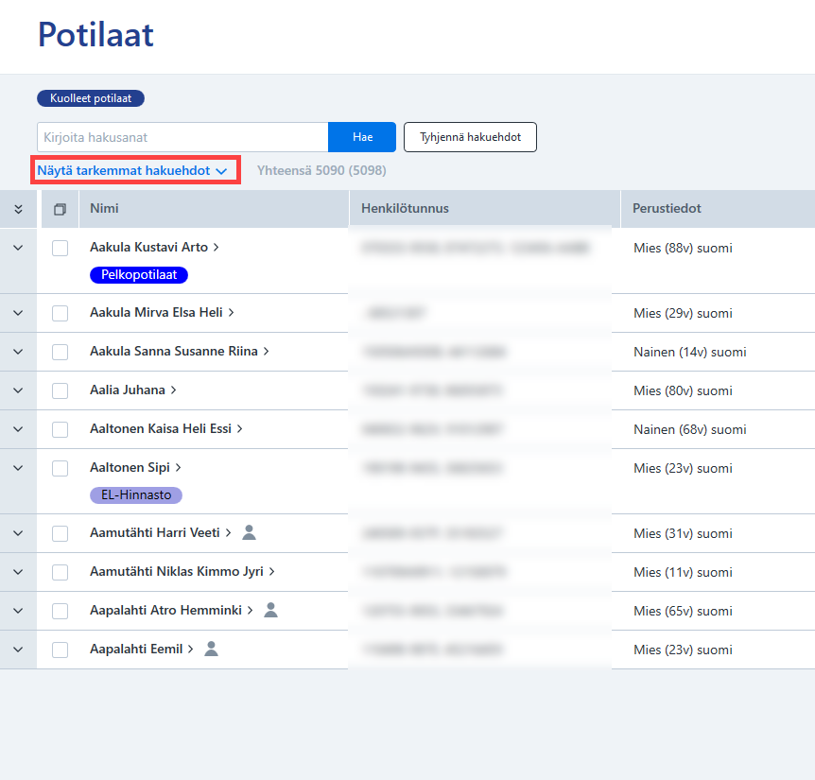815x780 pixels.
Task: Click Tyhjennä hakuehdot to clear filters
Action: (471, 137)
